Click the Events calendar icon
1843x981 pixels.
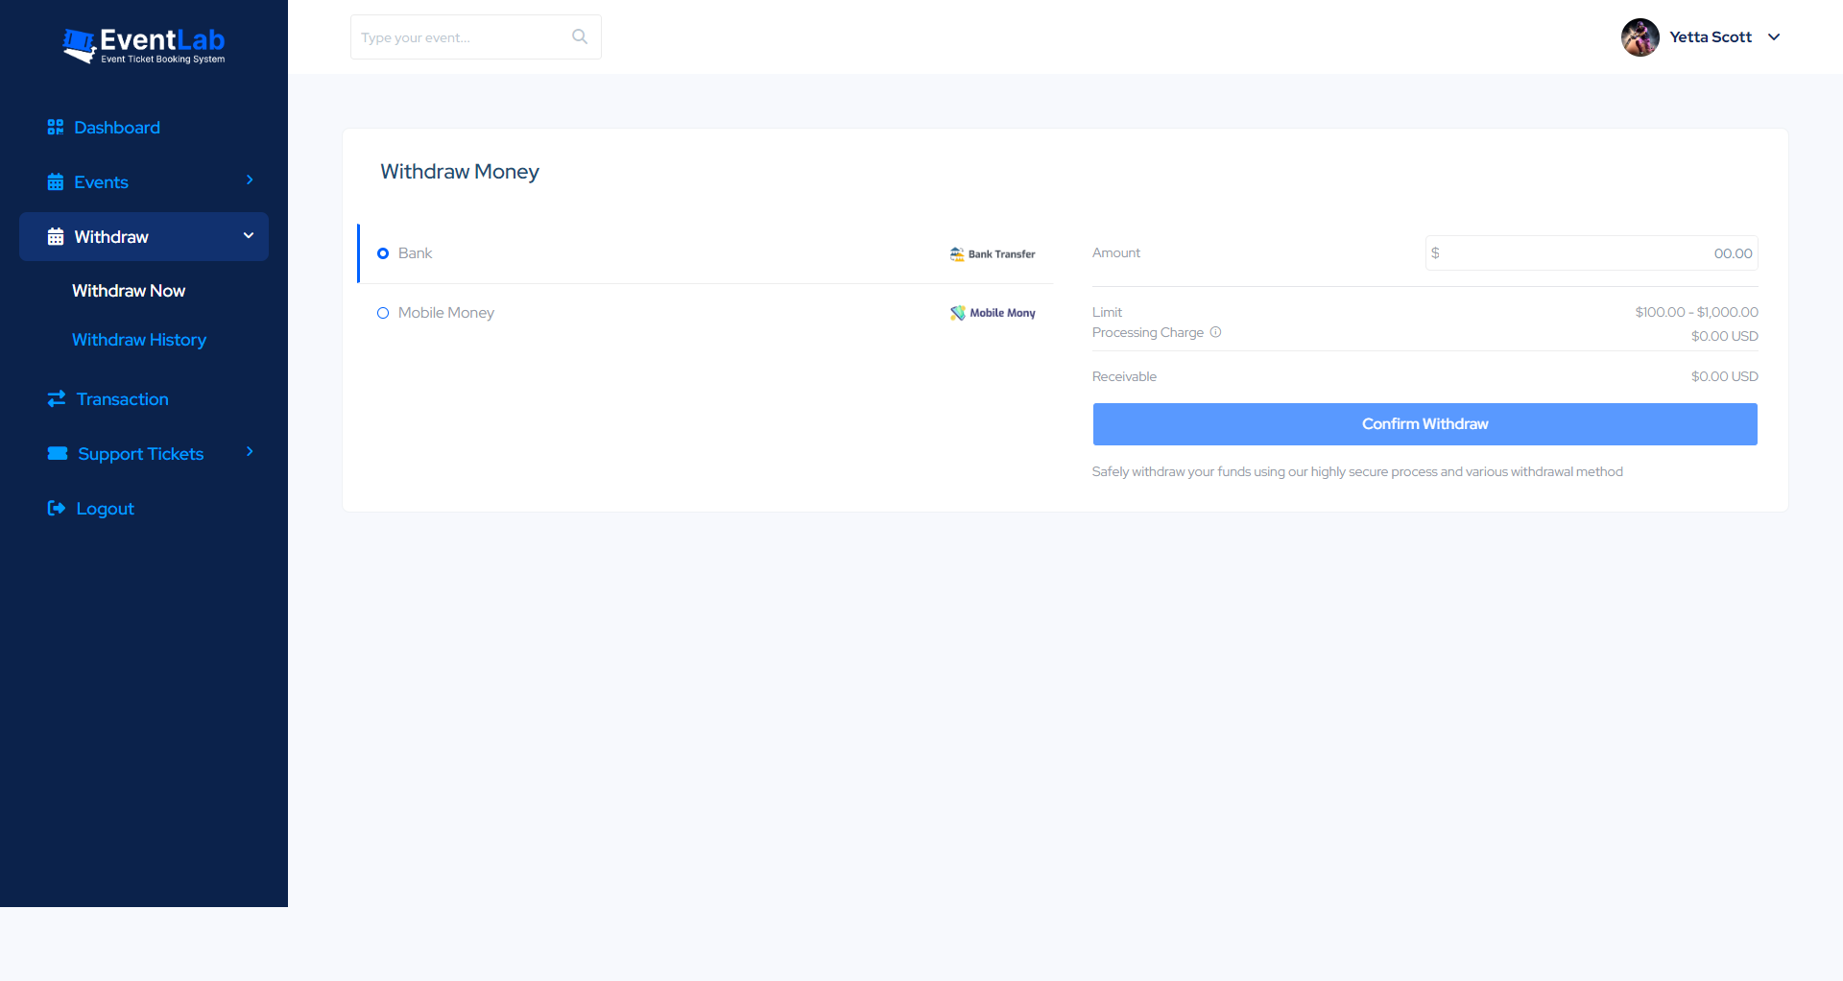(x=56, y=181)
